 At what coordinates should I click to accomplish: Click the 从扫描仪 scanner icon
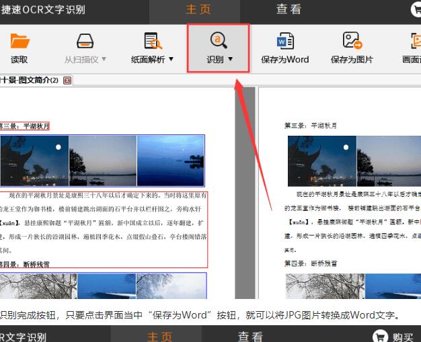pyautogui.click(x=85, y=41)
